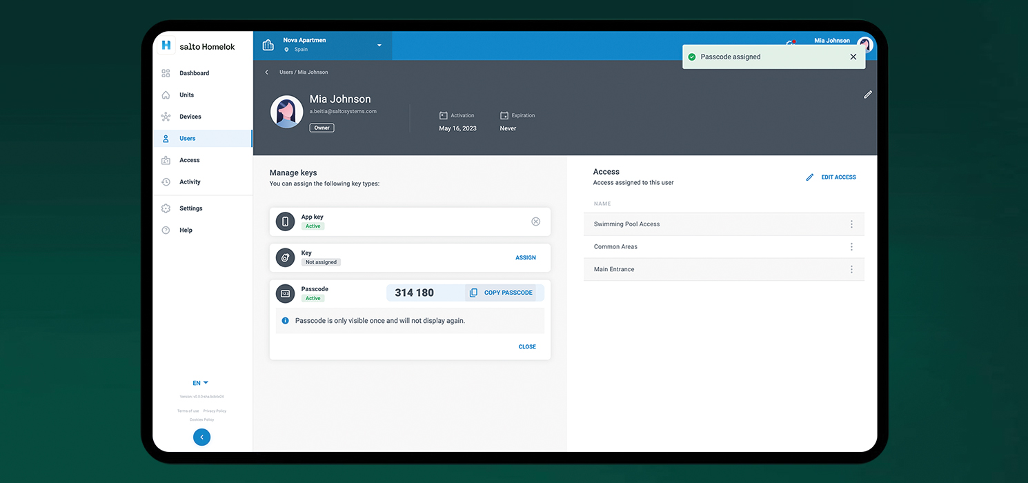The height and width of the screenshot is (483, 1028).
Task: Select the Never expiration value
Action: [508, 128]
